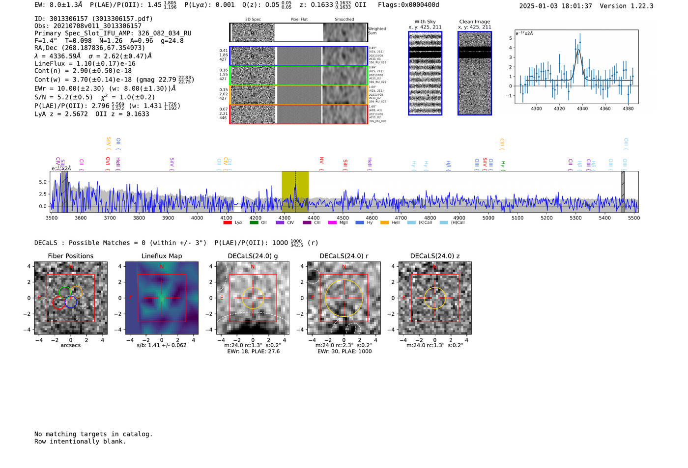Image resolution: width=688 pixels, height=468 pixels.
Task: Select the red-bordered 2D fiber spectrum row
Action: 299,114
